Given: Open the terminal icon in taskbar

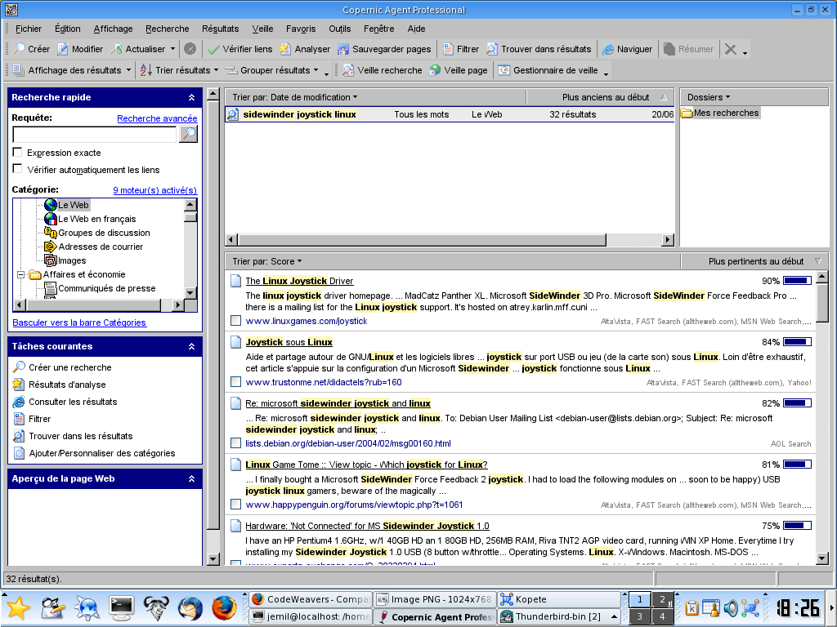Looking at the screenshot, I should point(122,608).
